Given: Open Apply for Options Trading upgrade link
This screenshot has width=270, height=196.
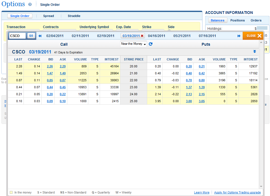Looking at the screenshot, I should tap(237, 193).
